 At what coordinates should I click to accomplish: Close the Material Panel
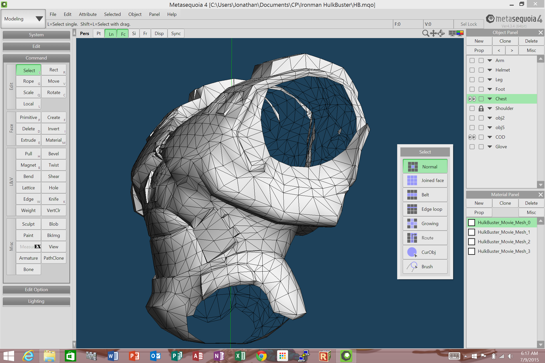540,195
